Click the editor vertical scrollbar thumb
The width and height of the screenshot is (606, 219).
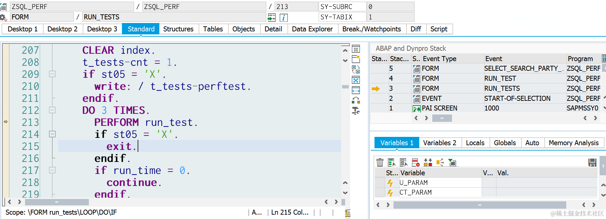[345, 87]
